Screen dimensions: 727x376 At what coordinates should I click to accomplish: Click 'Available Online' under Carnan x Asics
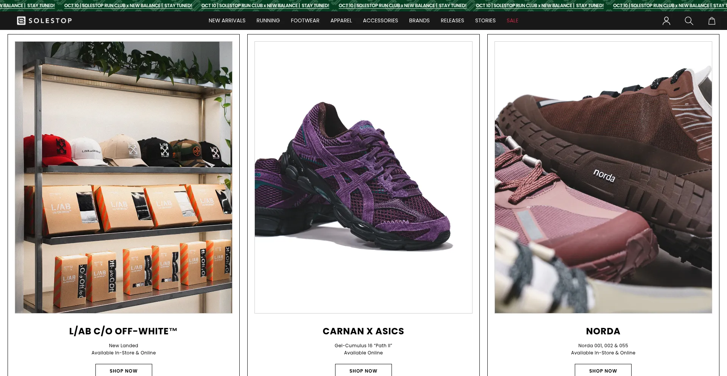363,353
